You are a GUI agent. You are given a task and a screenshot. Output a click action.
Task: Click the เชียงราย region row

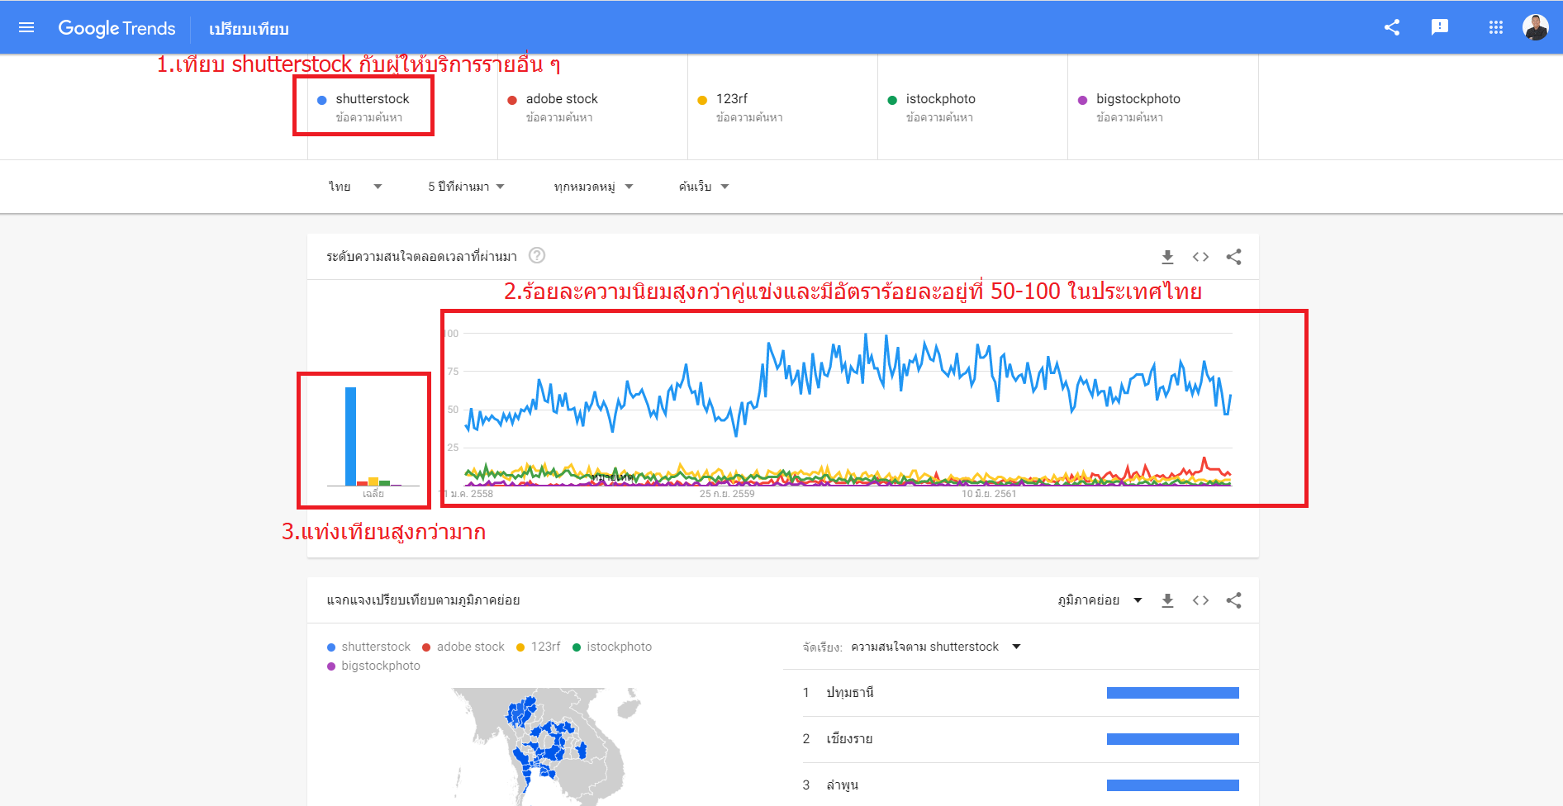[1020, 739]
